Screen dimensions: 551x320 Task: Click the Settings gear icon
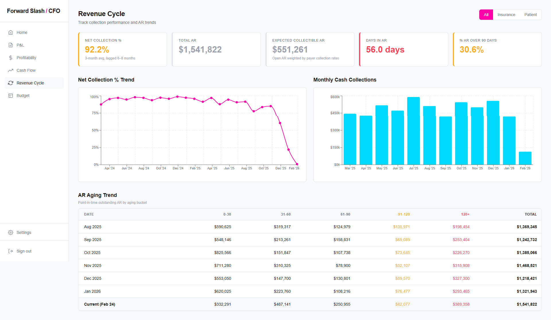(x=11, y=232)
